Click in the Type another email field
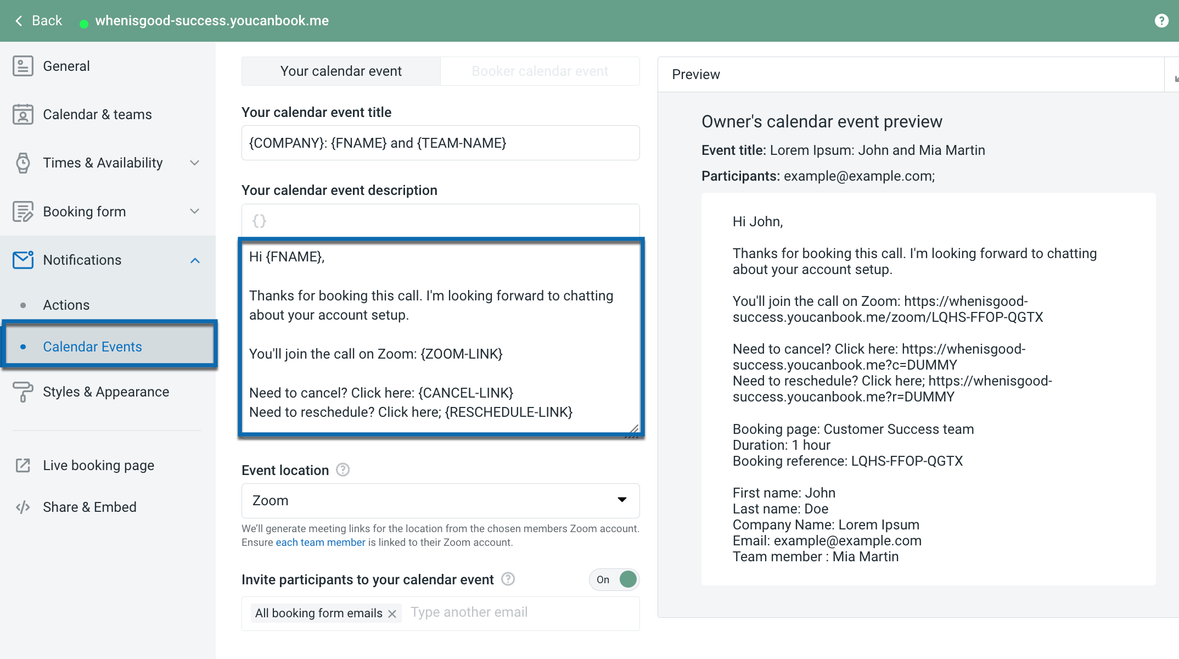Screen dimensions: 1179x659 pos(469,612)
